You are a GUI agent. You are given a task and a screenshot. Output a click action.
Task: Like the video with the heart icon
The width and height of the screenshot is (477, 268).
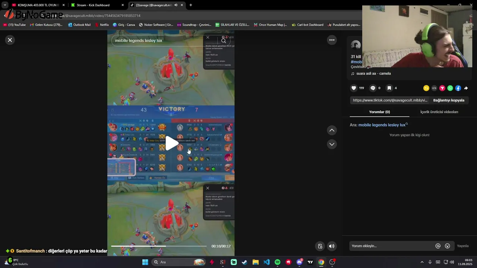pyautogui.click(x=354, y=88)
